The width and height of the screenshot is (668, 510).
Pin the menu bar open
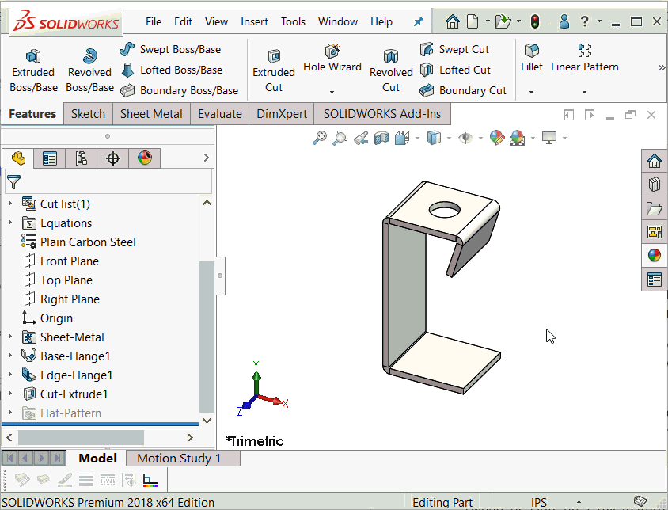point(418,21)
